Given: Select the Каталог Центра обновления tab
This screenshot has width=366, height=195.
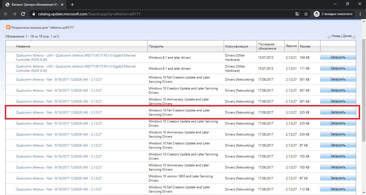Looking at the screenshot, I should pos(34,5).
